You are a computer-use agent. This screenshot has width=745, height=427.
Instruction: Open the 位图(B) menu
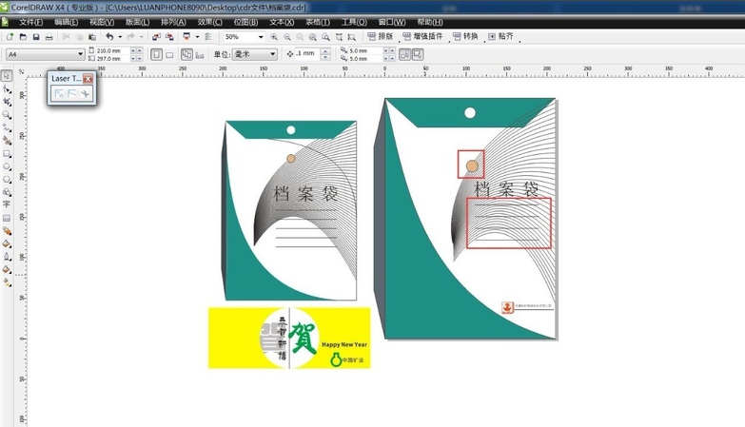(245, 22)
